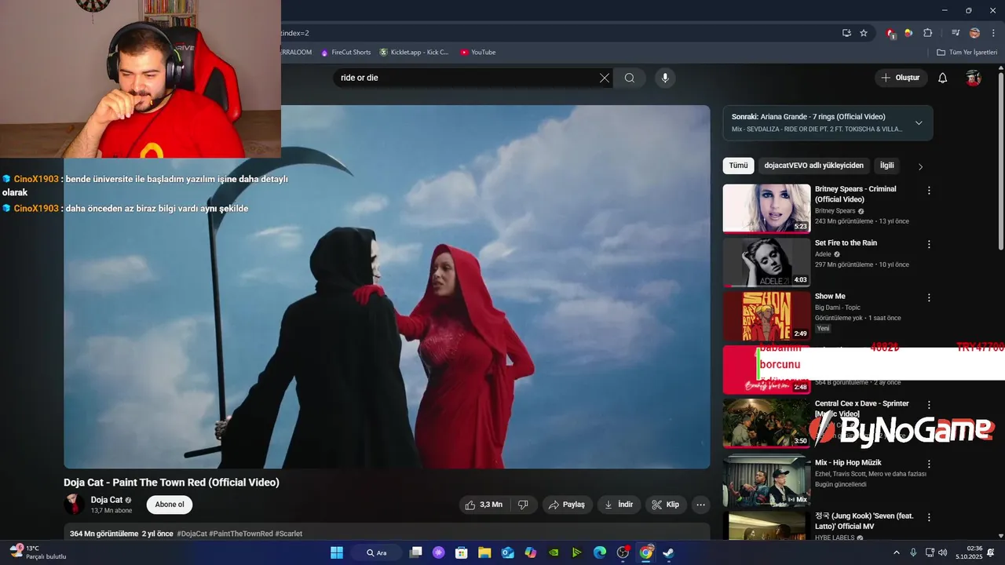Click the YouTube search magnifier button
Viewport: 1005px width, 565px height.
point(630,78)
